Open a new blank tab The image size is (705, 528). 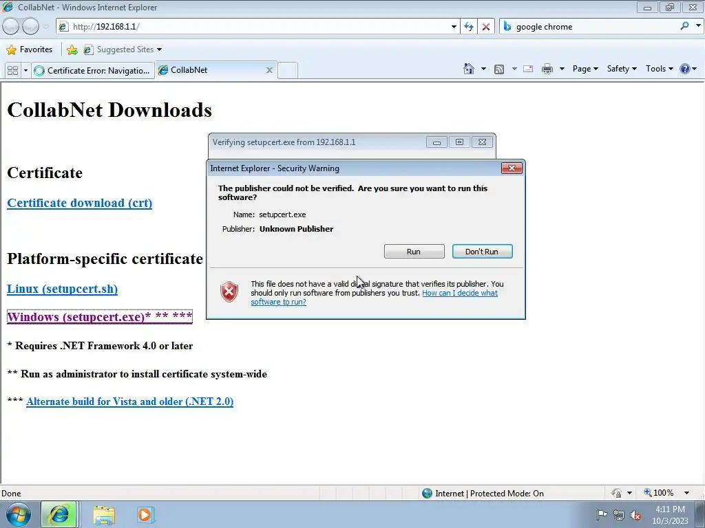(x=288, y=71)
